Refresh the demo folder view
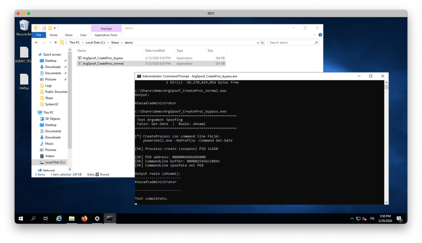The width and height of the screenshot is (422, 243). point(262,42)
